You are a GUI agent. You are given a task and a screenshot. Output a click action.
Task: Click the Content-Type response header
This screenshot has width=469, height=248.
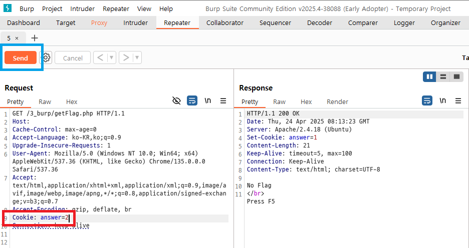click(x=314, y=169)
